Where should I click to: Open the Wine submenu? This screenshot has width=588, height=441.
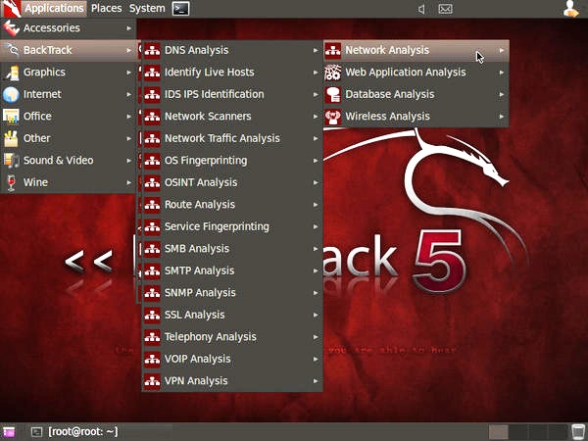(68, 182)
